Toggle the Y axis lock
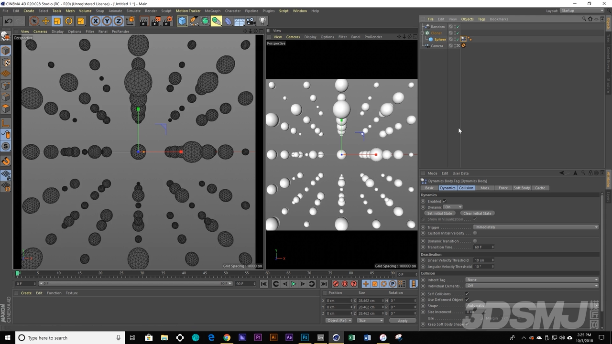This screenshot has height=344, width=612. point(107,21)
